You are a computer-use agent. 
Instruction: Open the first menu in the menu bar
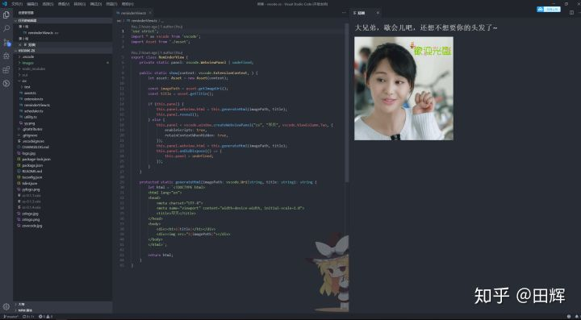click(x=17, y=4)
